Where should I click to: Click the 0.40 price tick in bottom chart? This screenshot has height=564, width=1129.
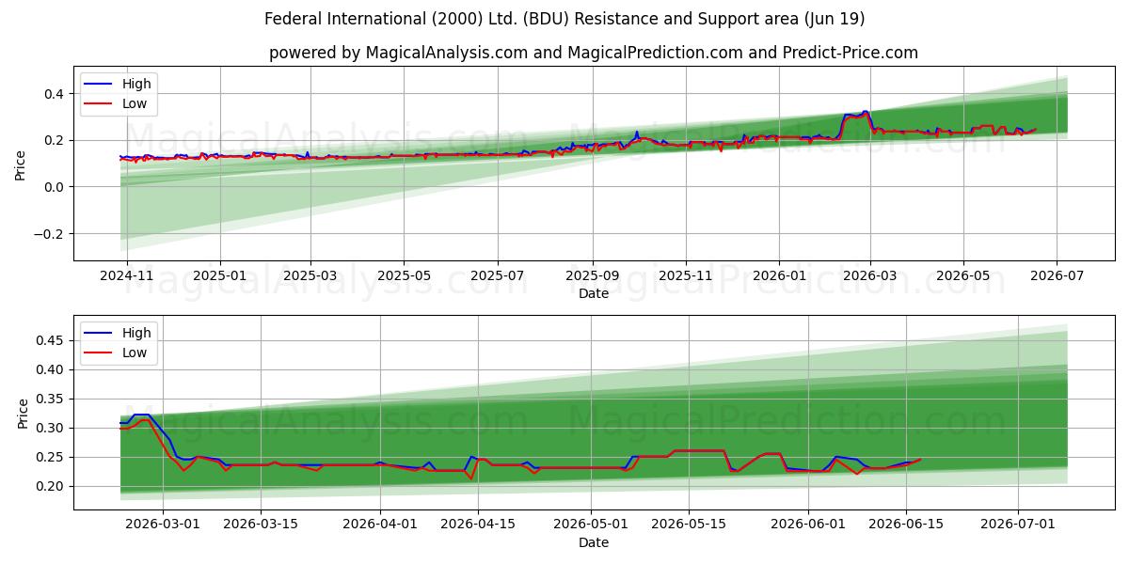click(49, 369)
